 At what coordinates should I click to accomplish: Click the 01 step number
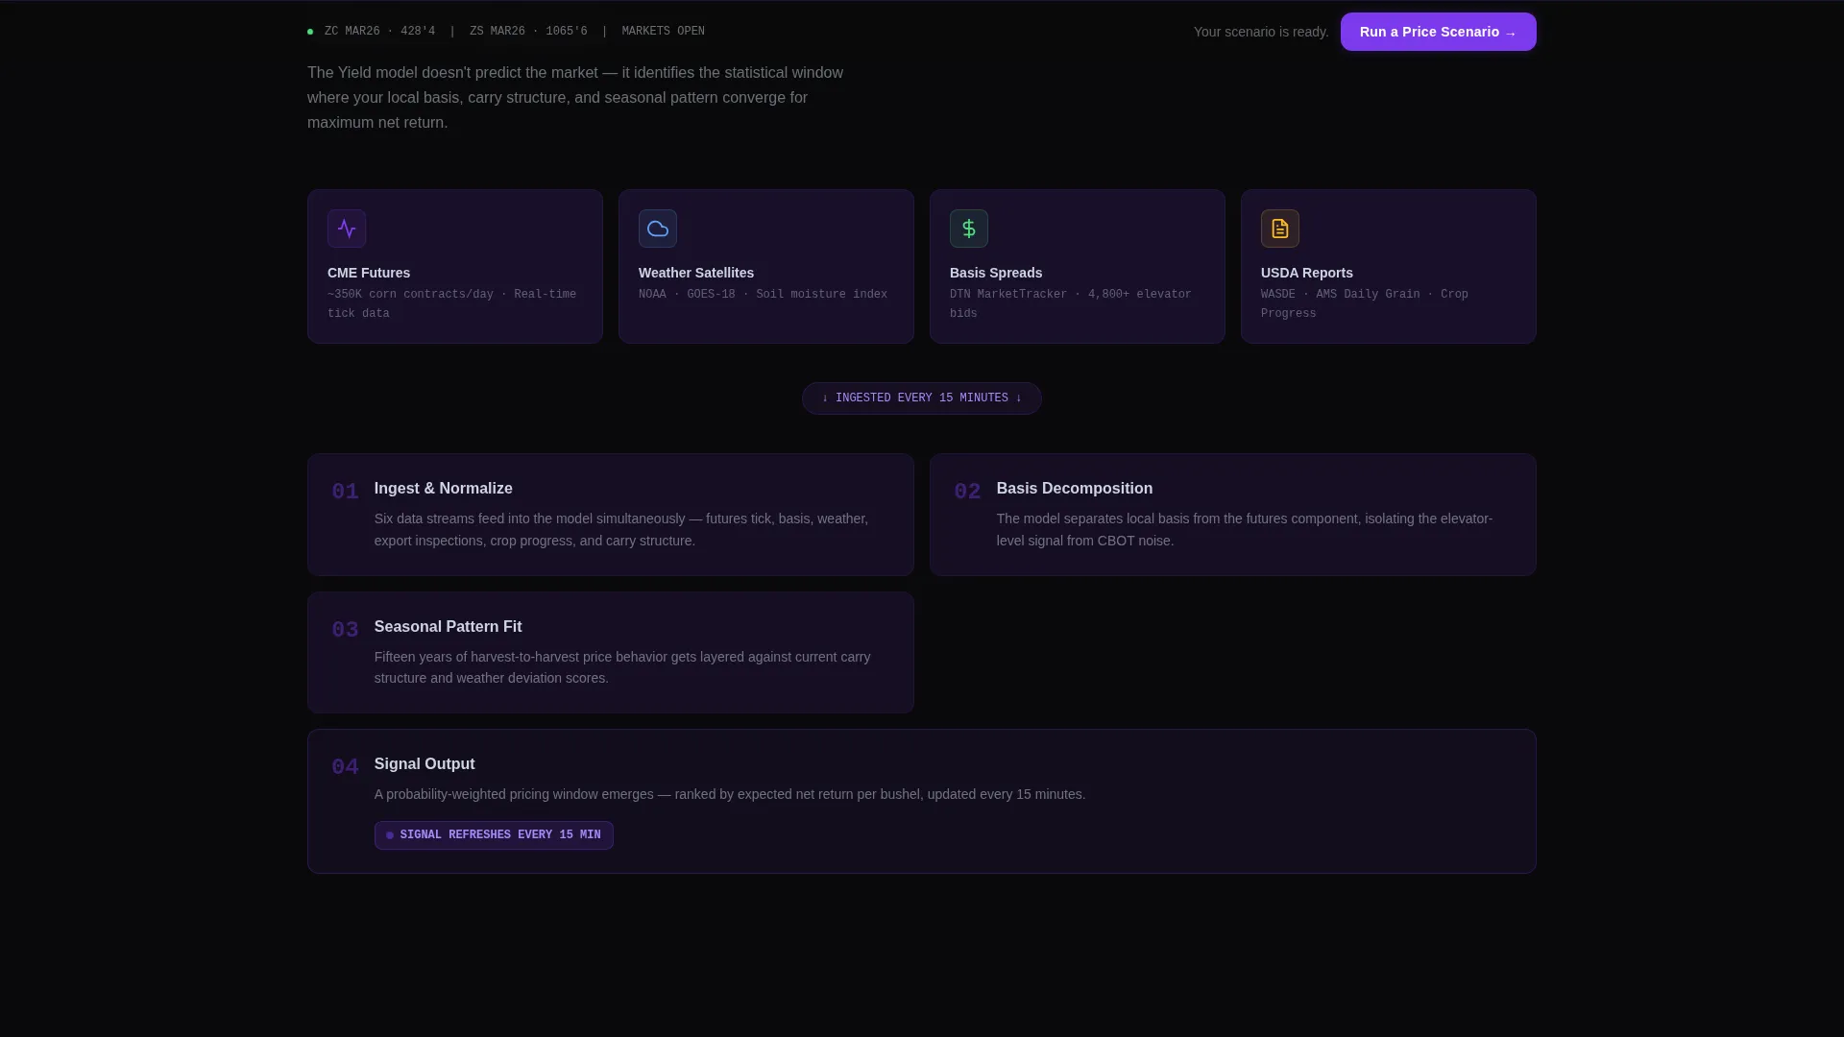[x=345, y=492]
